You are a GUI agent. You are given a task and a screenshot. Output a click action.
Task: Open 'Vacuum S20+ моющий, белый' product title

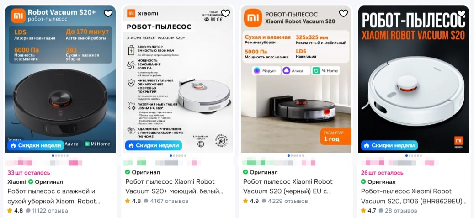[x=176, y=186]
